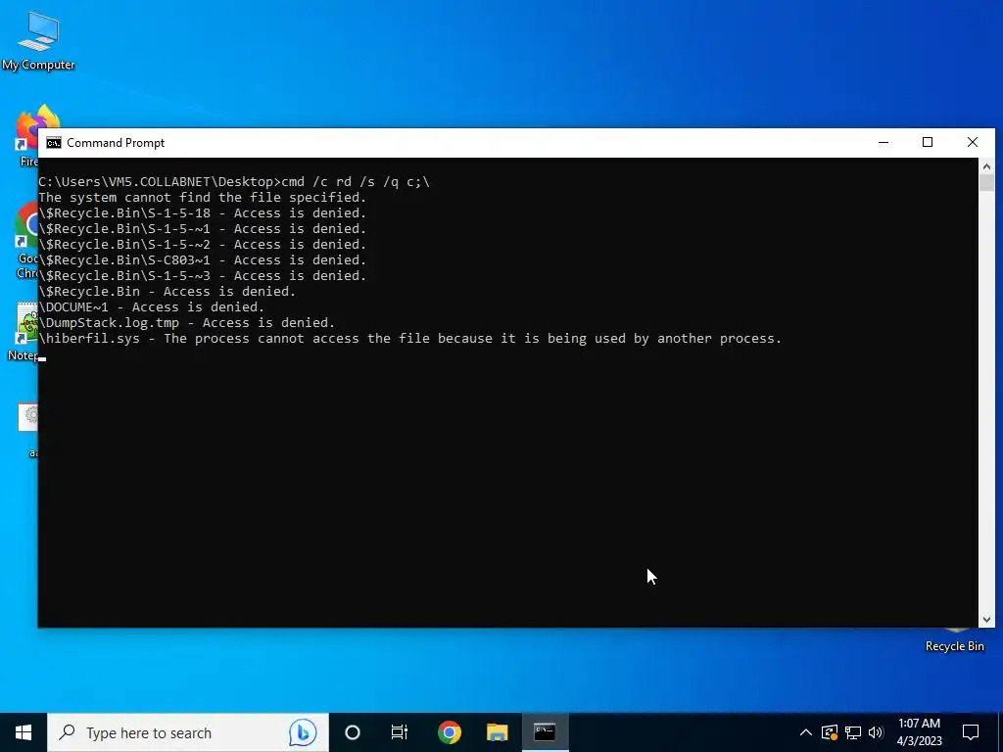Click the S-1-5-~2 access denied line
Image resolution: width=1003 pixels, height=752 pixels.
202,244
